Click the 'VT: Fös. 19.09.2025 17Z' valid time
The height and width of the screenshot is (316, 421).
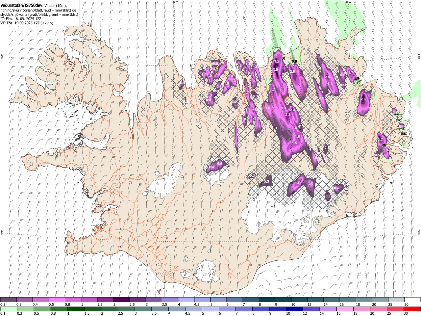pyautogui.click(x=20, y=23)
